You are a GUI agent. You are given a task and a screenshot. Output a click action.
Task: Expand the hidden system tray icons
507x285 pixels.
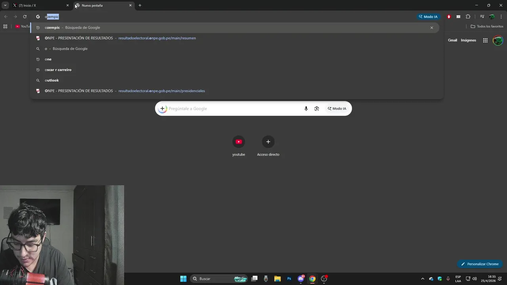tap(422, 279)
